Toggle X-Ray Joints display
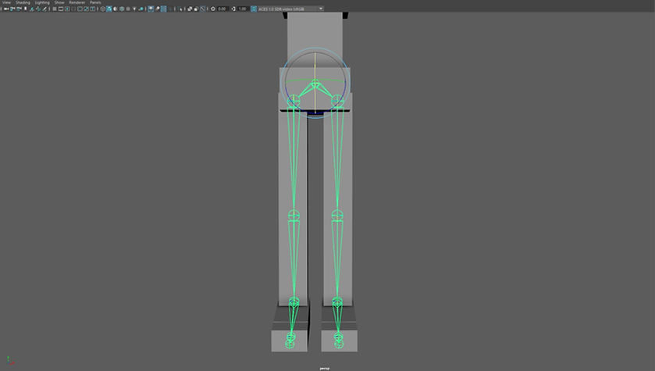 click(202, 9)
